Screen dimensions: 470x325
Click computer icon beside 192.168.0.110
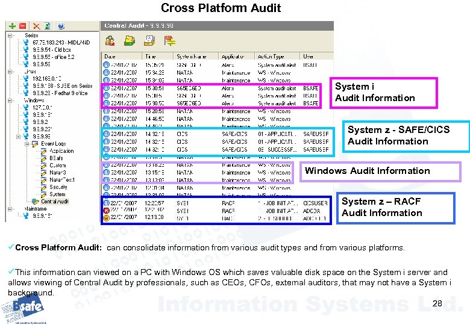point(26,79)
